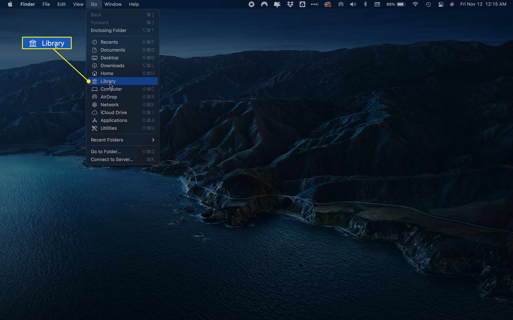Choose Go to Folder...
The height and width of the screenshot is (320, 513).
[123, 152]
